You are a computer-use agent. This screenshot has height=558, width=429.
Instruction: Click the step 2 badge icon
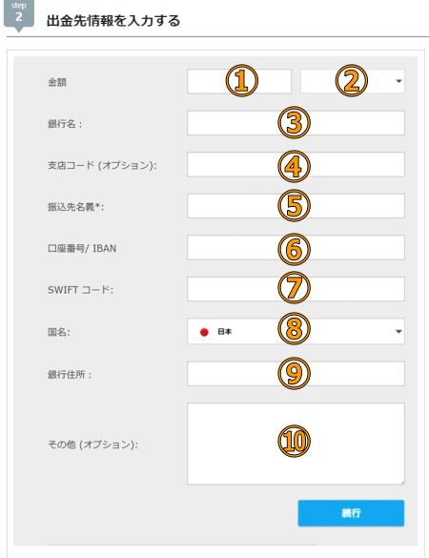[x=18, y=15]
